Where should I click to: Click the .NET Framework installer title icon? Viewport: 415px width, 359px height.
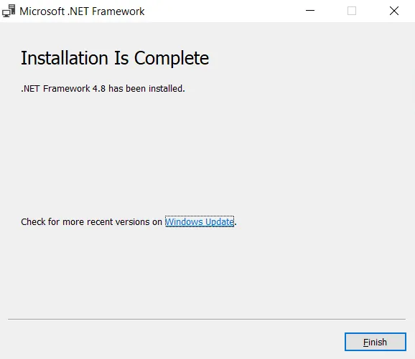(9, 11)
